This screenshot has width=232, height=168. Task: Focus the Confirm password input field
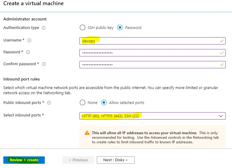pos(153,65)
